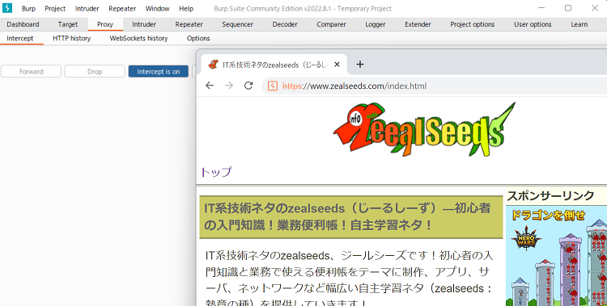Open the Burp menu

[x=28, y=9]
